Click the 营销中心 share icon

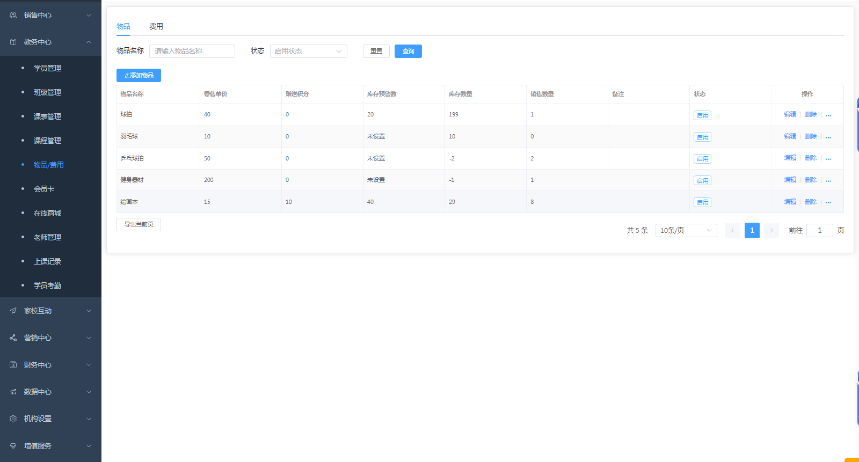tap(13, 338)
